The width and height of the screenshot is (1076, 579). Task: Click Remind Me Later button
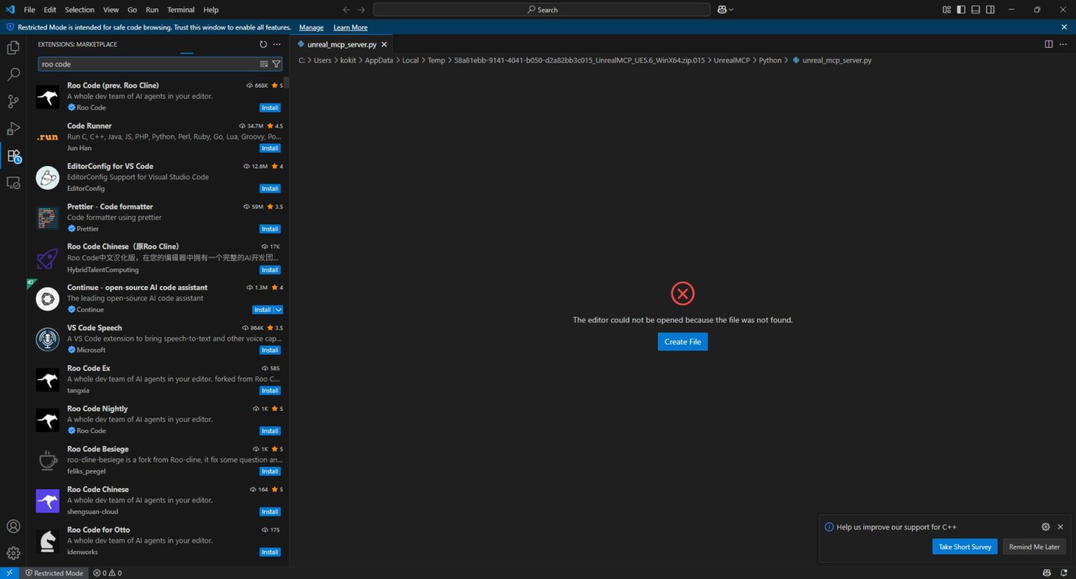coord(1034,547)
